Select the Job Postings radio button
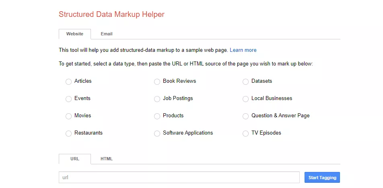383x188 pixels. click(x=157, y=99)
